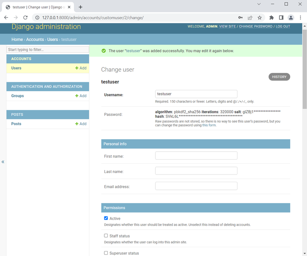Collapse the sidebar with the double-arrow toggle
This screenshot has height=256, width=307.
(x=3, y=162)
